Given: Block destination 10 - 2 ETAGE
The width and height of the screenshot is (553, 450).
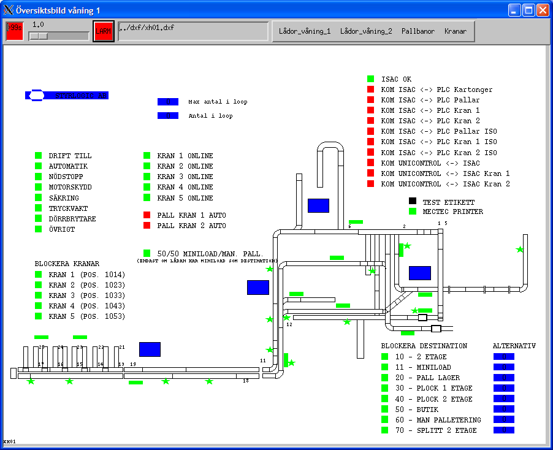Looking at the screenshot, I should click(x=385, y=357).
